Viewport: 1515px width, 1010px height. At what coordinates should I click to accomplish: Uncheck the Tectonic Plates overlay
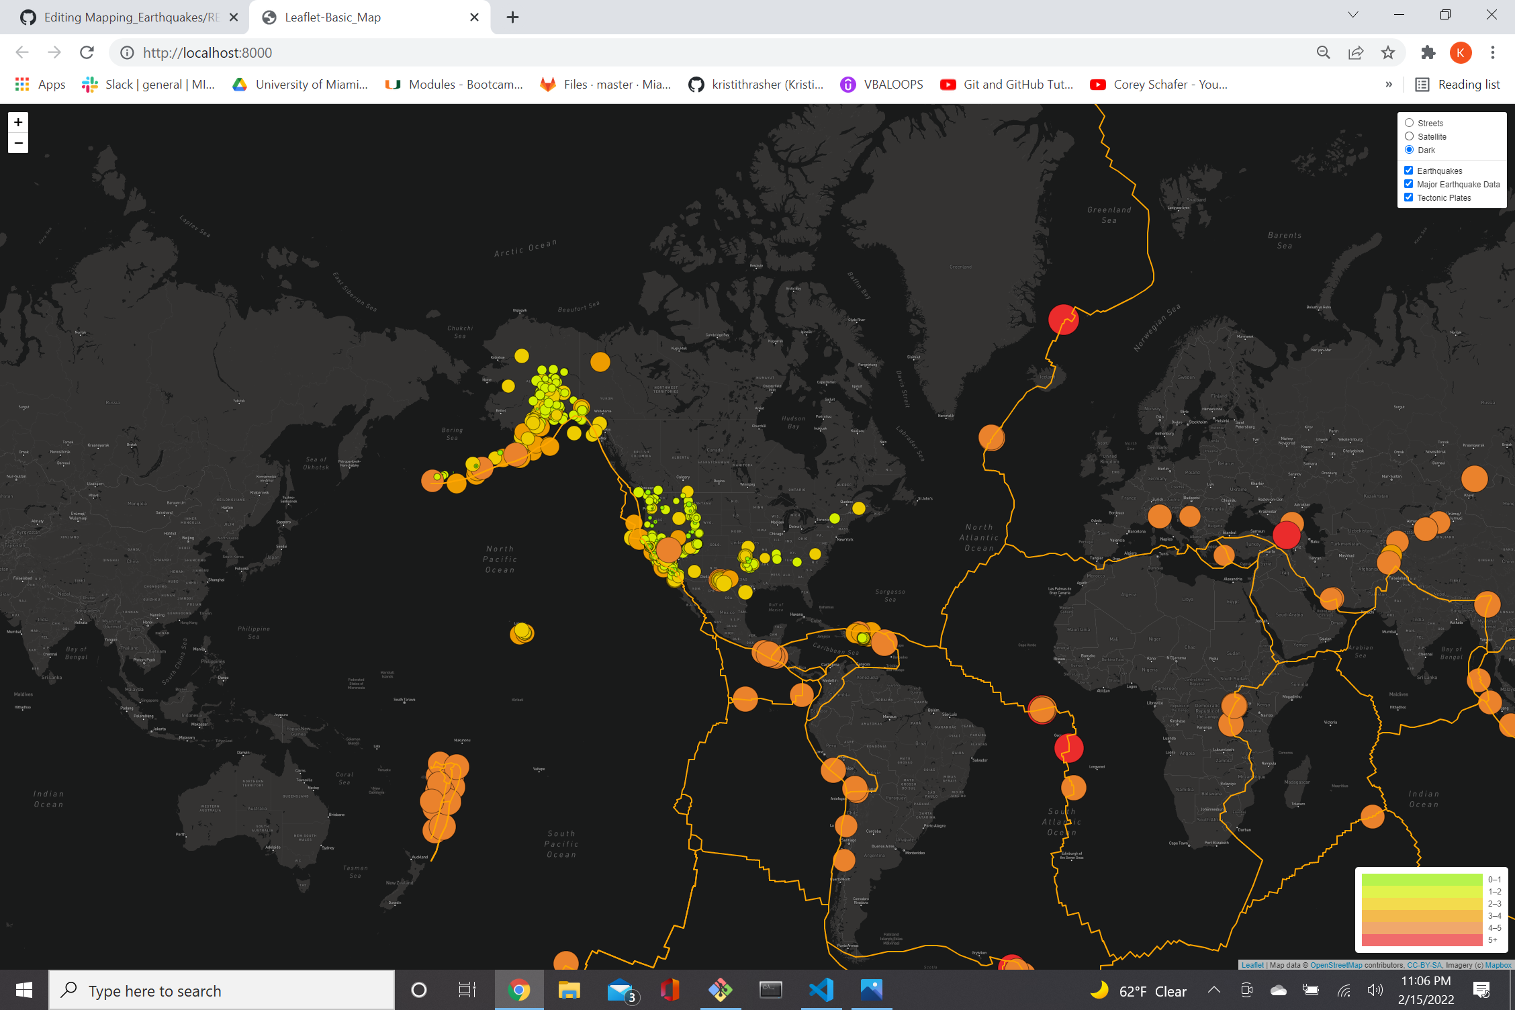coord(1409,197)
